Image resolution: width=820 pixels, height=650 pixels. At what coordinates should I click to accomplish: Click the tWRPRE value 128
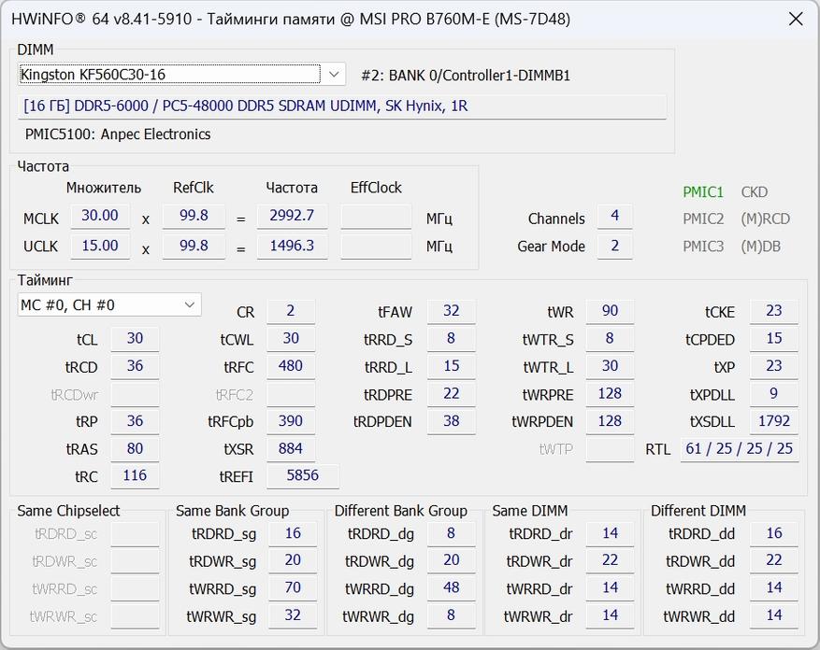point(610,393)
